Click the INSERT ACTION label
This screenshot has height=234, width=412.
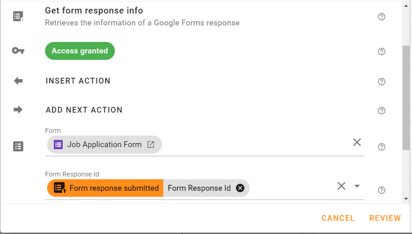coord(78,81)
